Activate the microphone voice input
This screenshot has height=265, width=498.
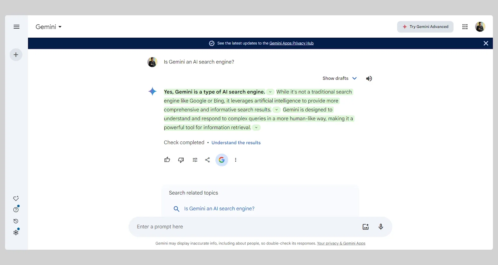[381, 227]
